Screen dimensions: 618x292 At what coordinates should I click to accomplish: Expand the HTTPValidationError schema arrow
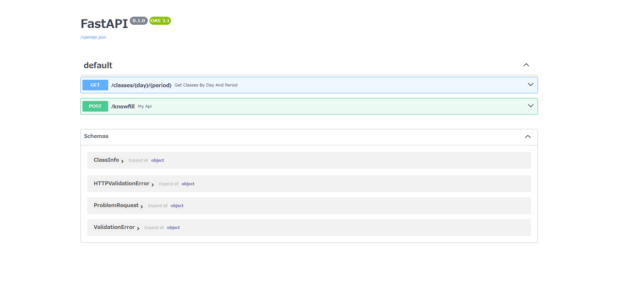click(153, 184)
